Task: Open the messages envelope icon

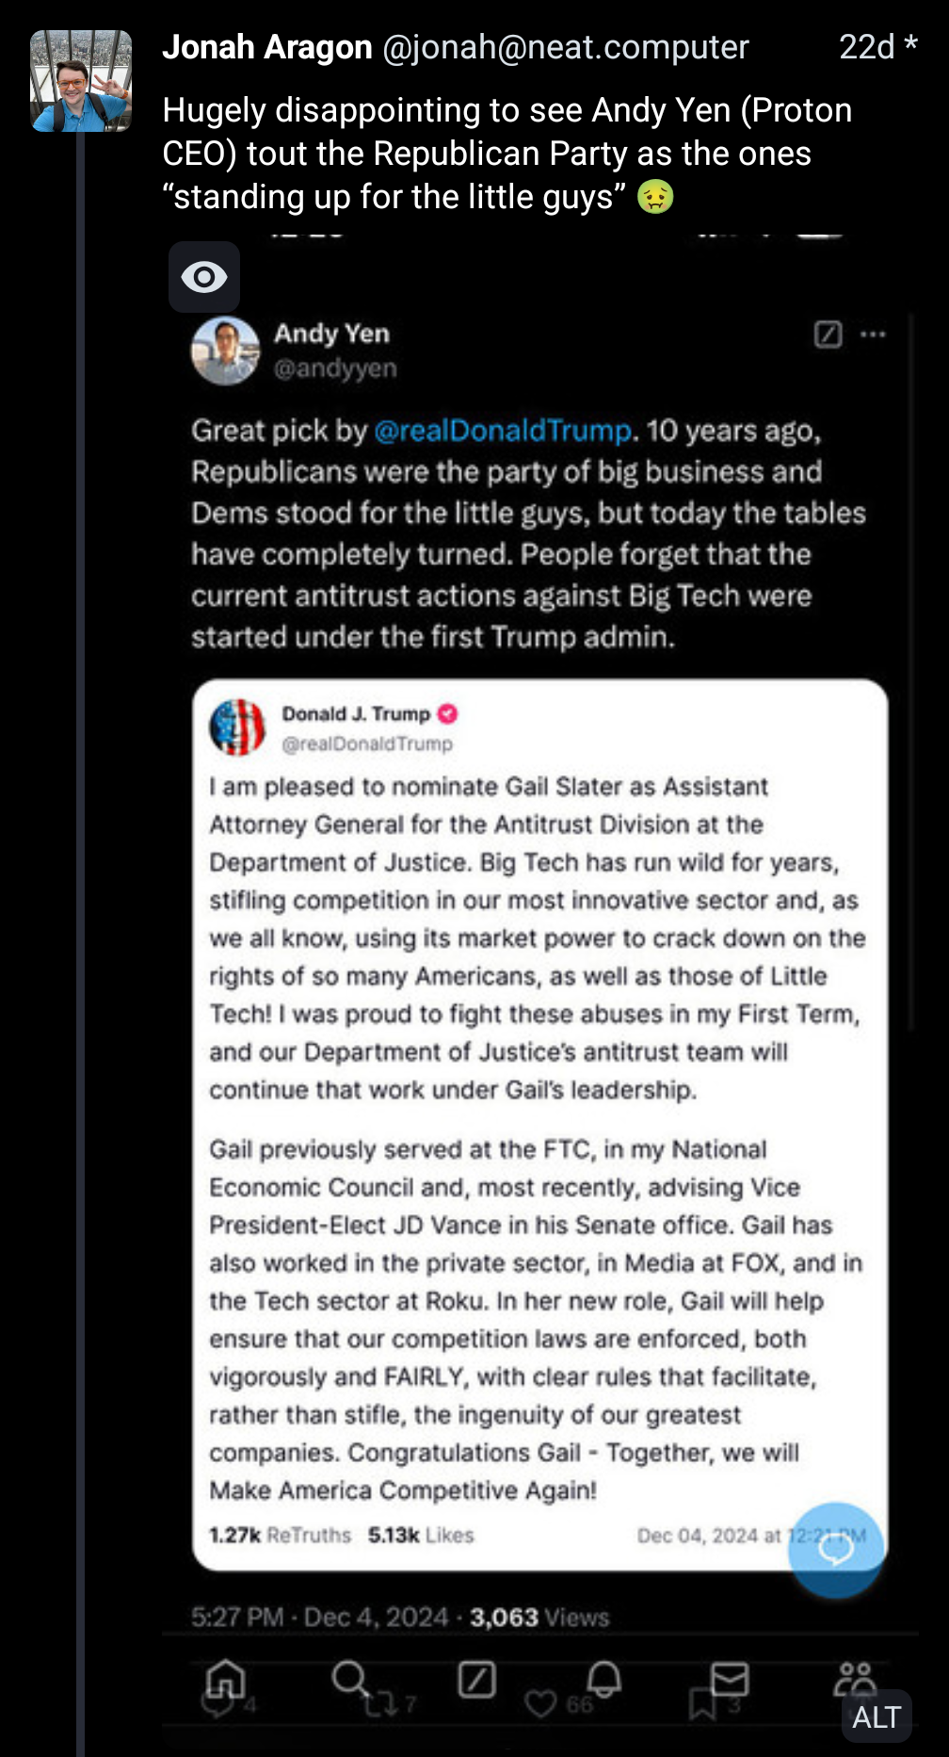Action: click(730, 1678)
